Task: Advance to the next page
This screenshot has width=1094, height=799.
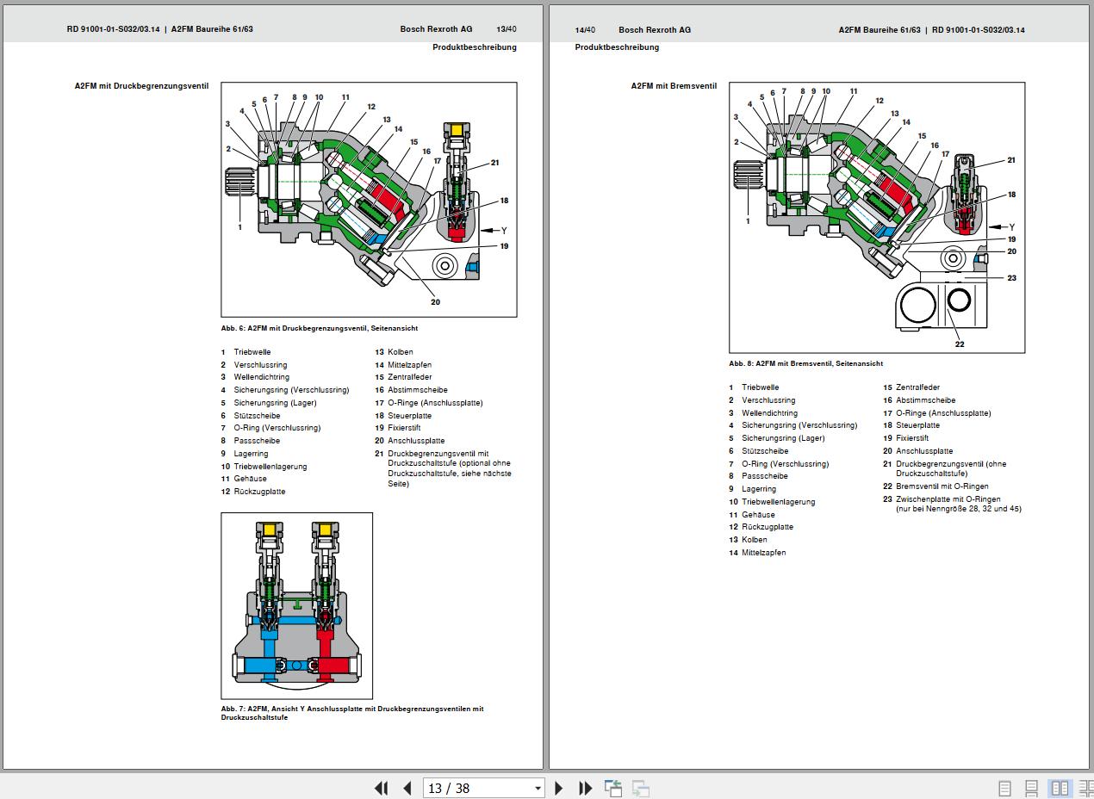Action: [x=559, y=788]
